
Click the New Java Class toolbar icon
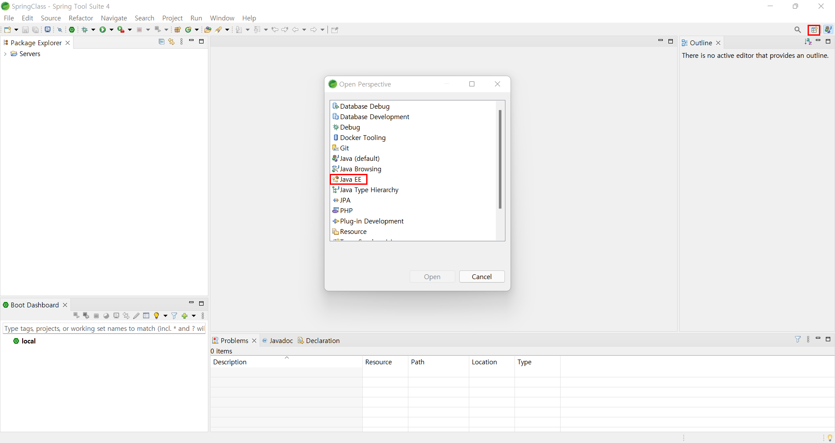(x=189, y=30)
